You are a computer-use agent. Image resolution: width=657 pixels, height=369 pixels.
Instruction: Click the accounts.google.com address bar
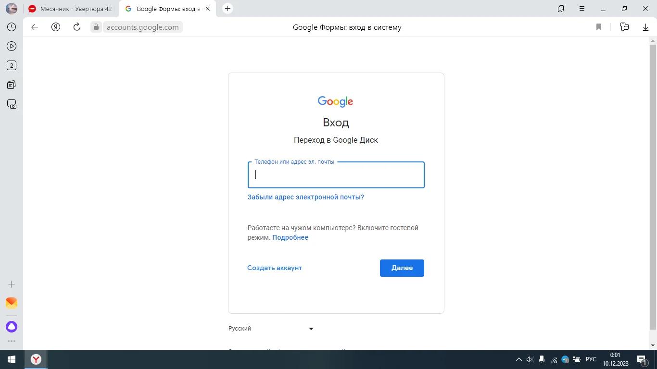point(143,27)
